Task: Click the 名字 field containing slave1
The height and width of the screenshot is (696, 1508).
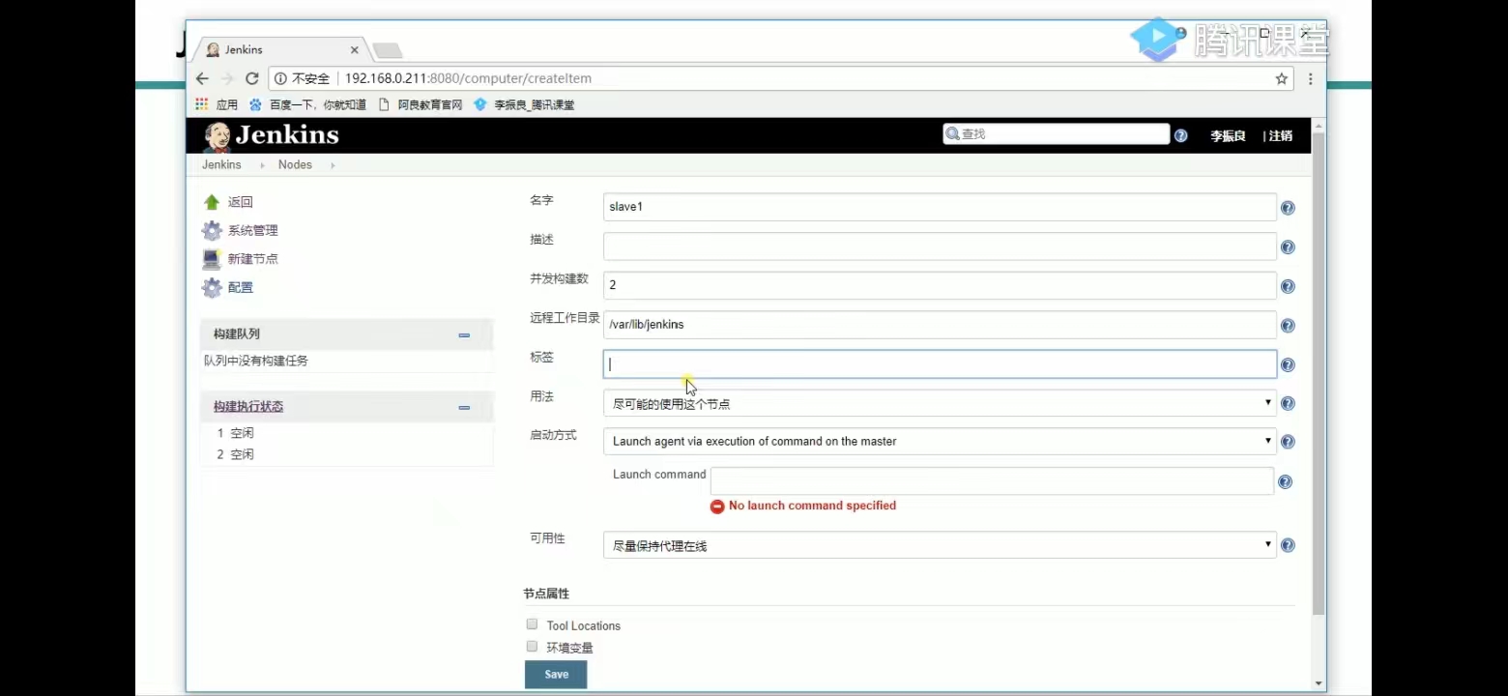Action: [x=940, y=207]
